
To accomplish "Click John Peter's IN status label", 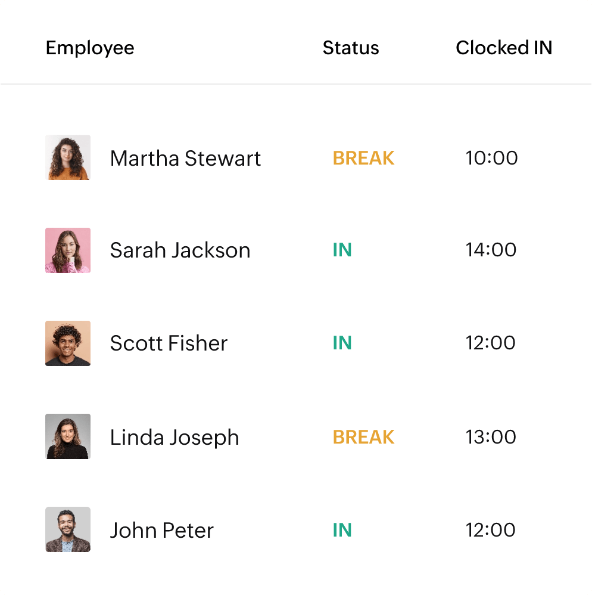I will point(342,530).
